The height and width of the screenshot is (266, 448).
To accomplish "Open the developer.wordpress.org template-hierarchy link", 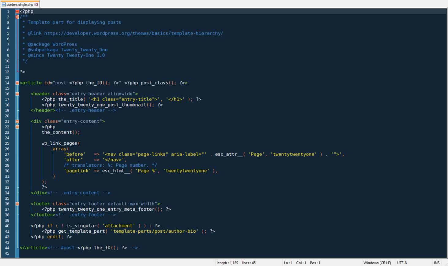I will (x=134, y=33).
